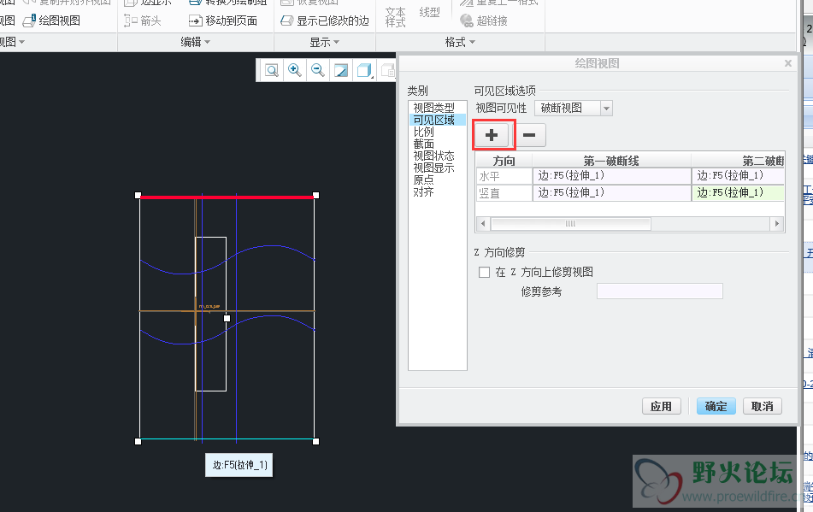
Task: Click the table scrollbar right arrow
Action: [x=777, y=224]
